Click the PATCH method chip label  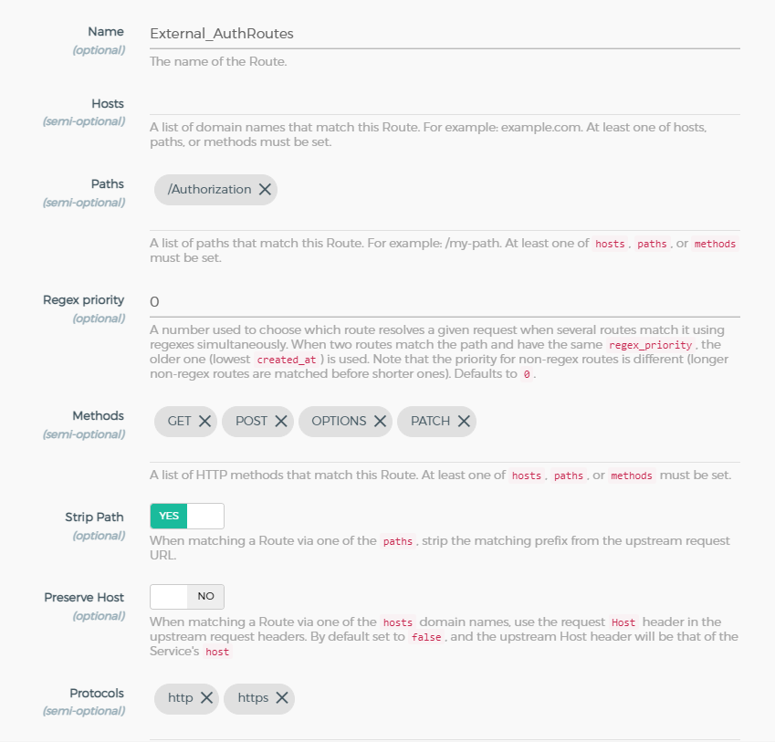430,422
